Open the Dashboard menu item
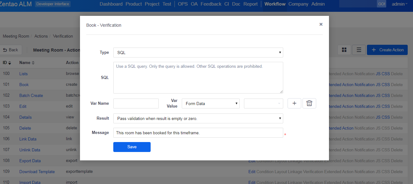Image resolution: width=413 pixels, height=184 pixels. [x=111, y=4]
